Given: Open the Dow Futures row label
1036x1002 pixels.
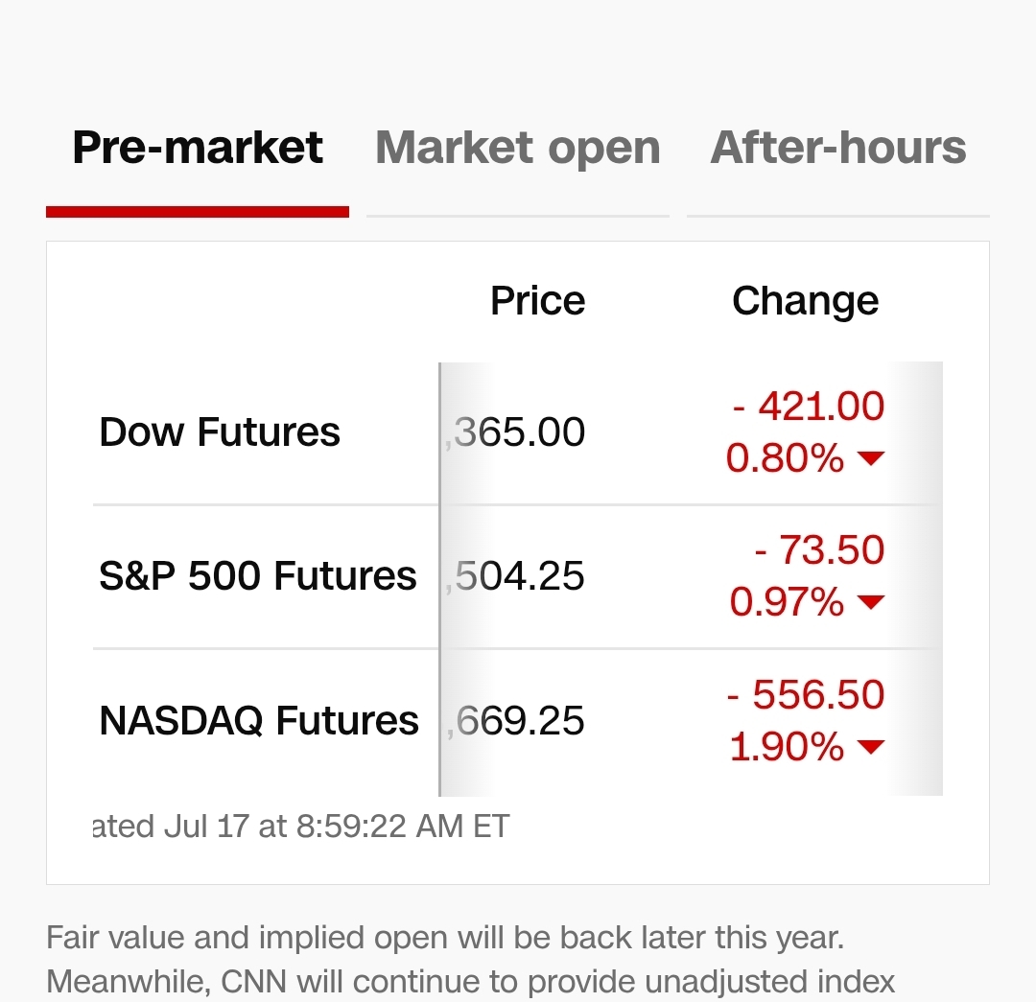Looking at the screenshot, I should coord(220,432).
